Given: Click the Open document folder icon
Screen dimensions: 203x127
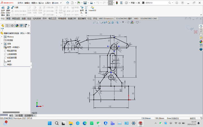Looking at the screenshot, I should tap(79, 3).
